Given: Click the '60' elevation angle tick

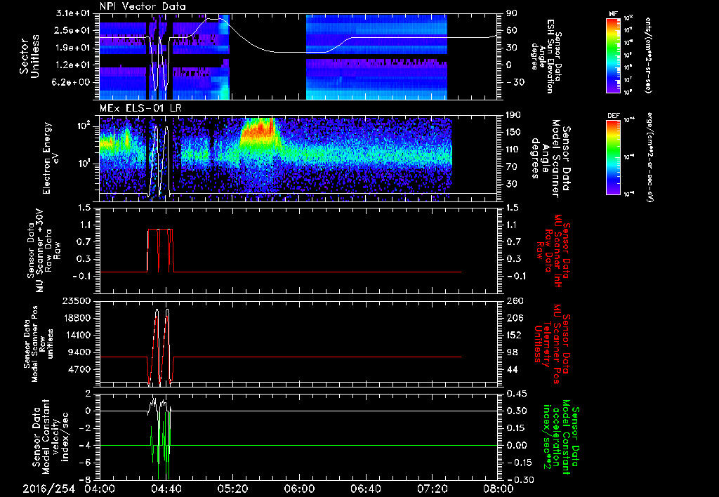Looking at the screenshot, I should [513, 30].
